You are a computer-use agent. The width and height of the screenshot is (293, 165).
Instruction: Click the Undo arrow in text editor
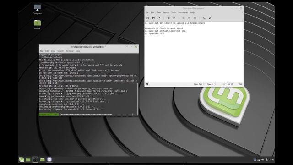tap(168, 18)
